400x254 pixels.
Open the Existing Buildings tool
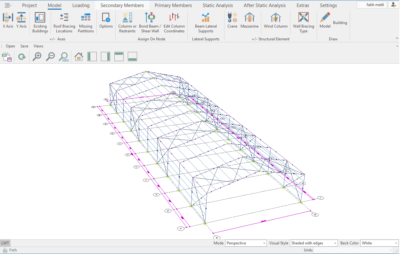pyautogui.click(x=40, y=18)
